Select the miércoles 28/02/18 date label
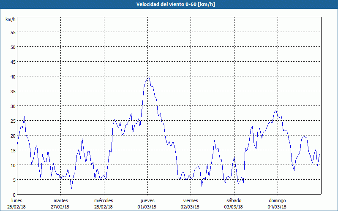This screenshot has width=338, height=211. [104, 203]
